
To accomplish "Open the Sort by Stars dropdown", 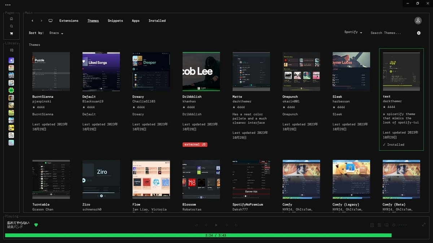I will pos(56,33).
